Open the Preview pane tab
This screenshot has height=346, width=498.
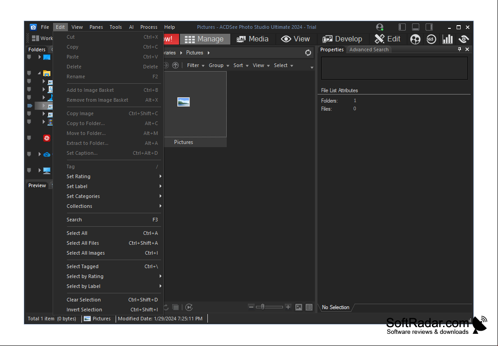coord(37,185)
